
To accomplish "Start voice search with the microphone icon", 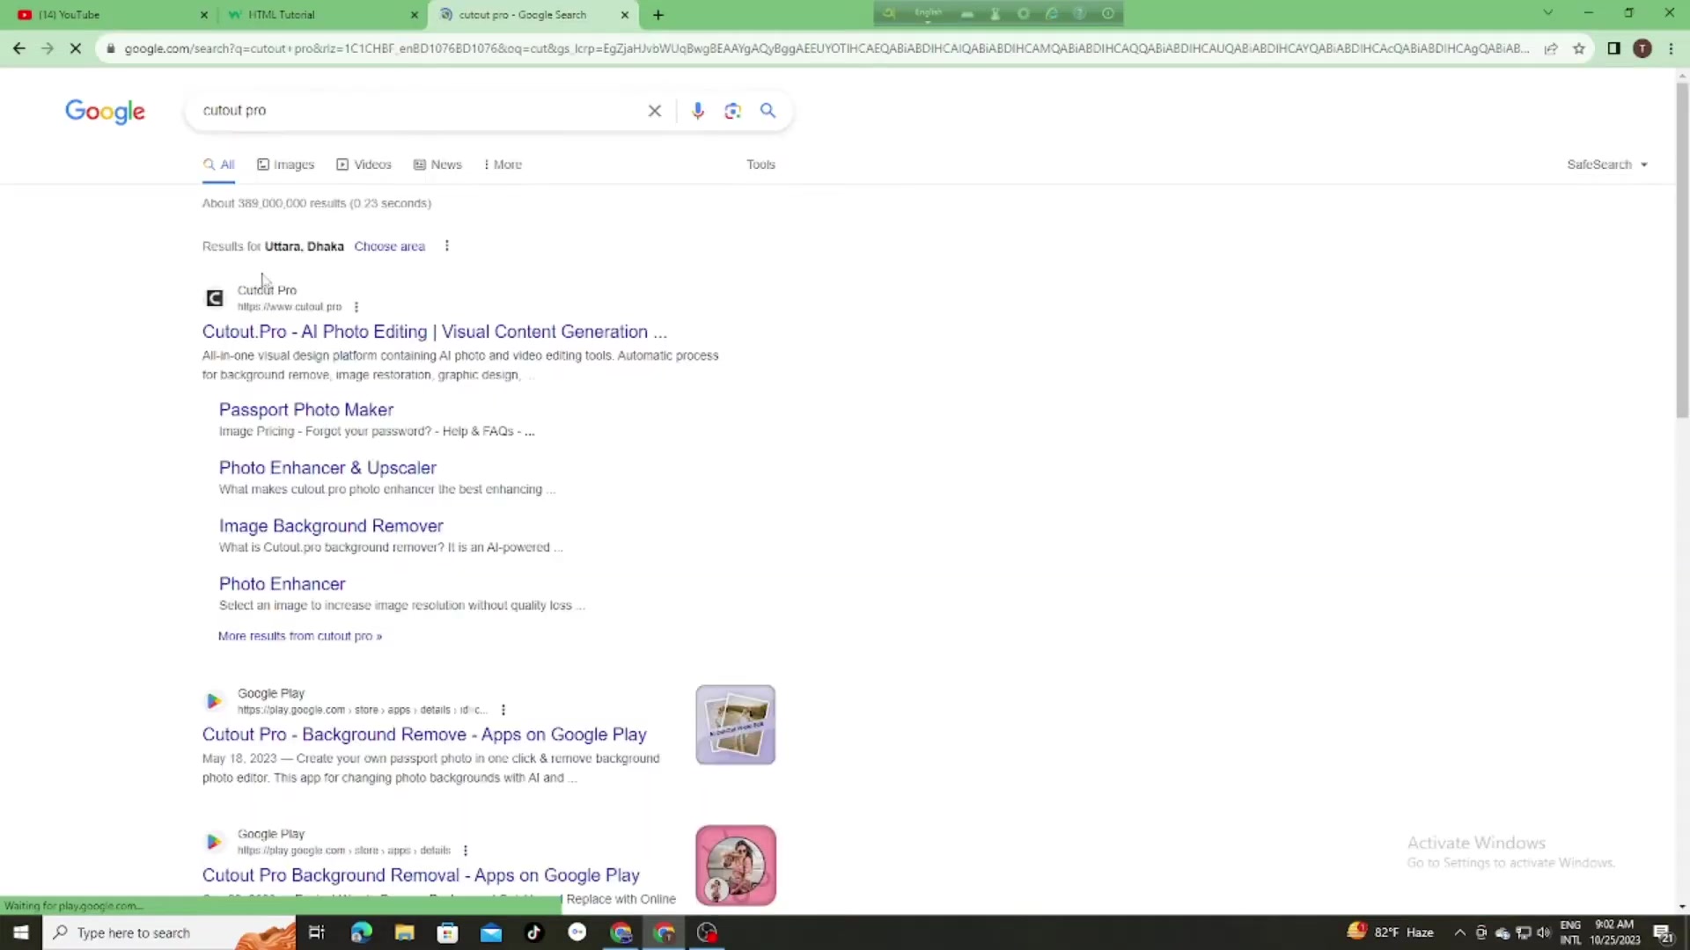I will click(697, 111).
